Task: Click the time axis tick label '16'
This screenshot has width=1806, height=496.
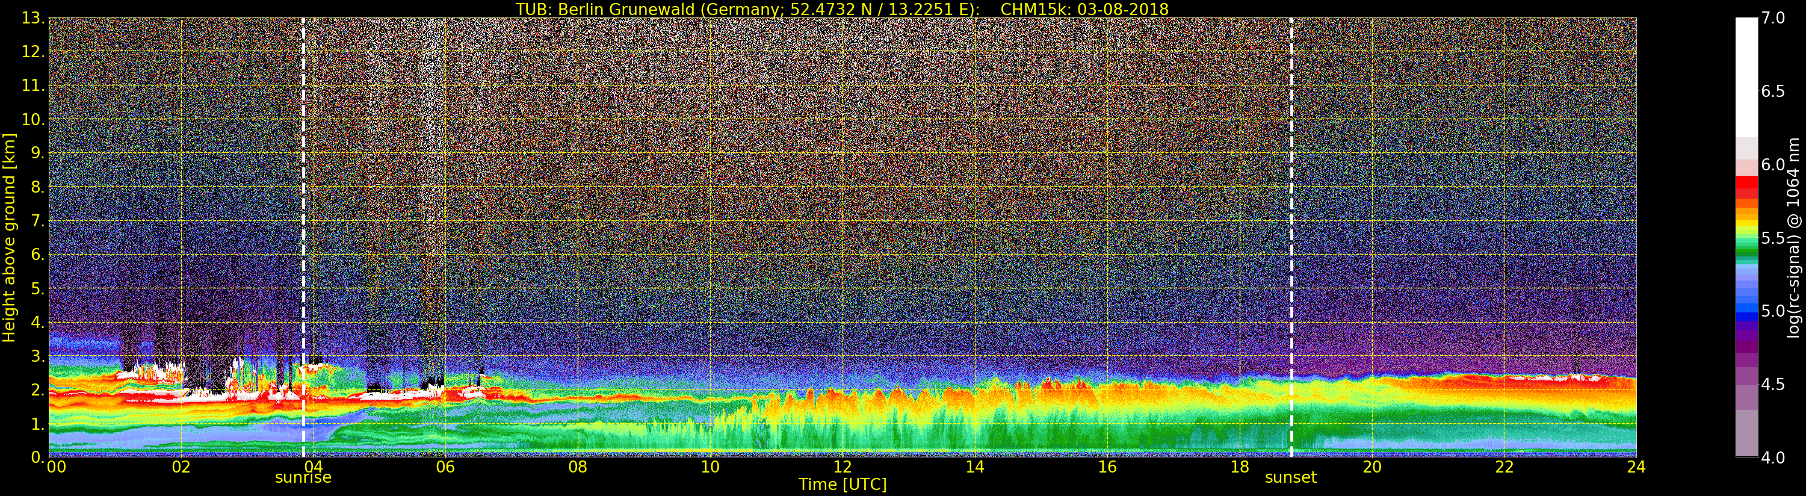Action: pos(1107,467)
